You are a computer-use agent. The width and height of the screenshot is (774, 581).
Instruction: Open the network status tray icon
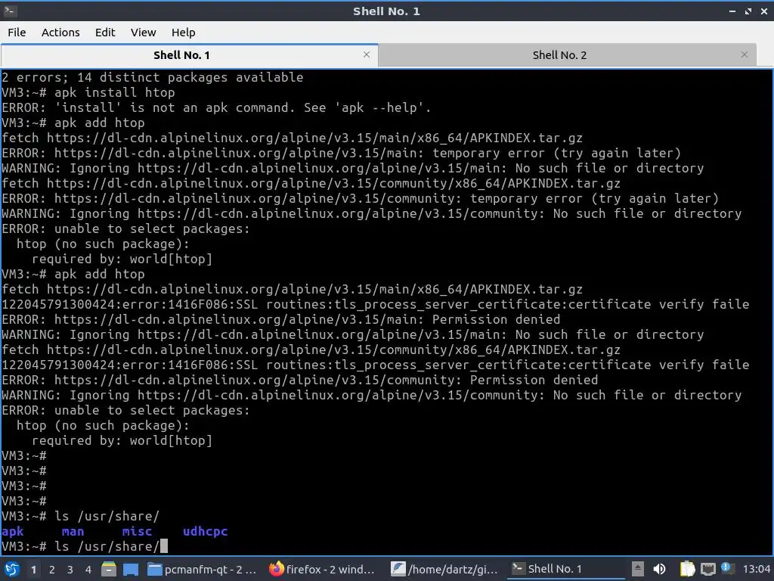pos(707,569)
